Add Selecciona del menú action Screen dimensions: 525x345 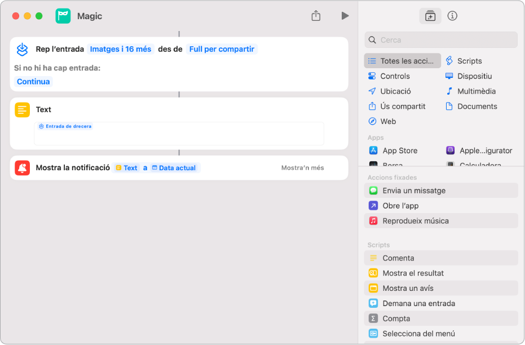click(x=441, y=334)
